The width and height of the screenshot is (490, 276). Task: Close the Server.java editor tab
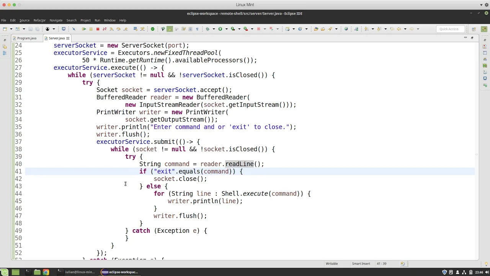(x=68, y=38)
